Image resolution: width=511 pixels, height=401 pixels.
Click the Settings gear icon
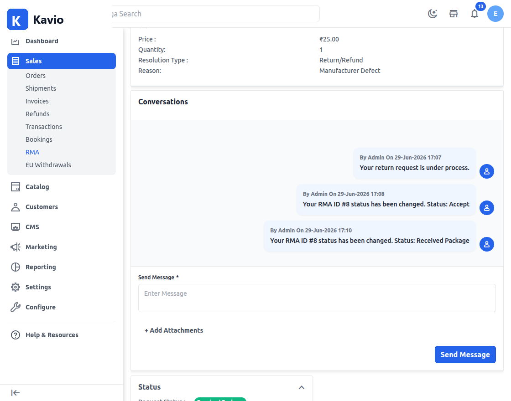[x=16, y=287]
